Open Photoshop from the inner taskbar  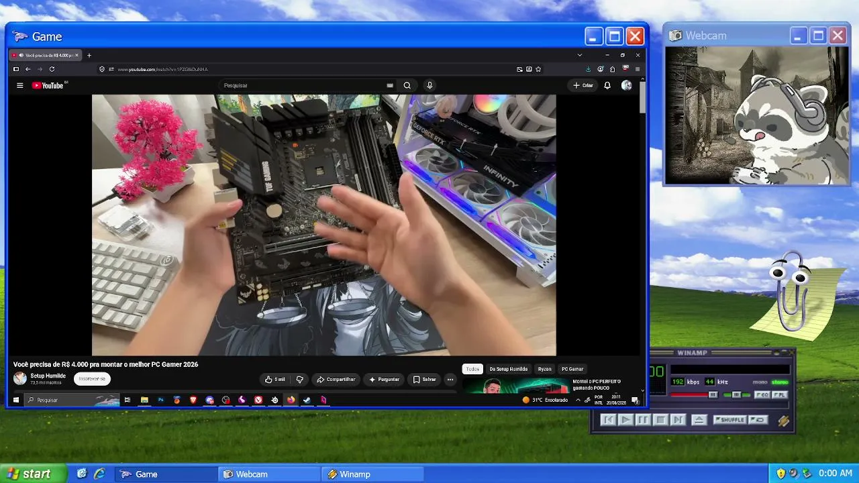coord(160,400)
